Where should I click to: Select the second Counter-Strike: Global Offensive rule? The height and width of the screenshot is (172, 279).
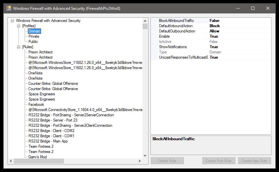tap(53, 89)
